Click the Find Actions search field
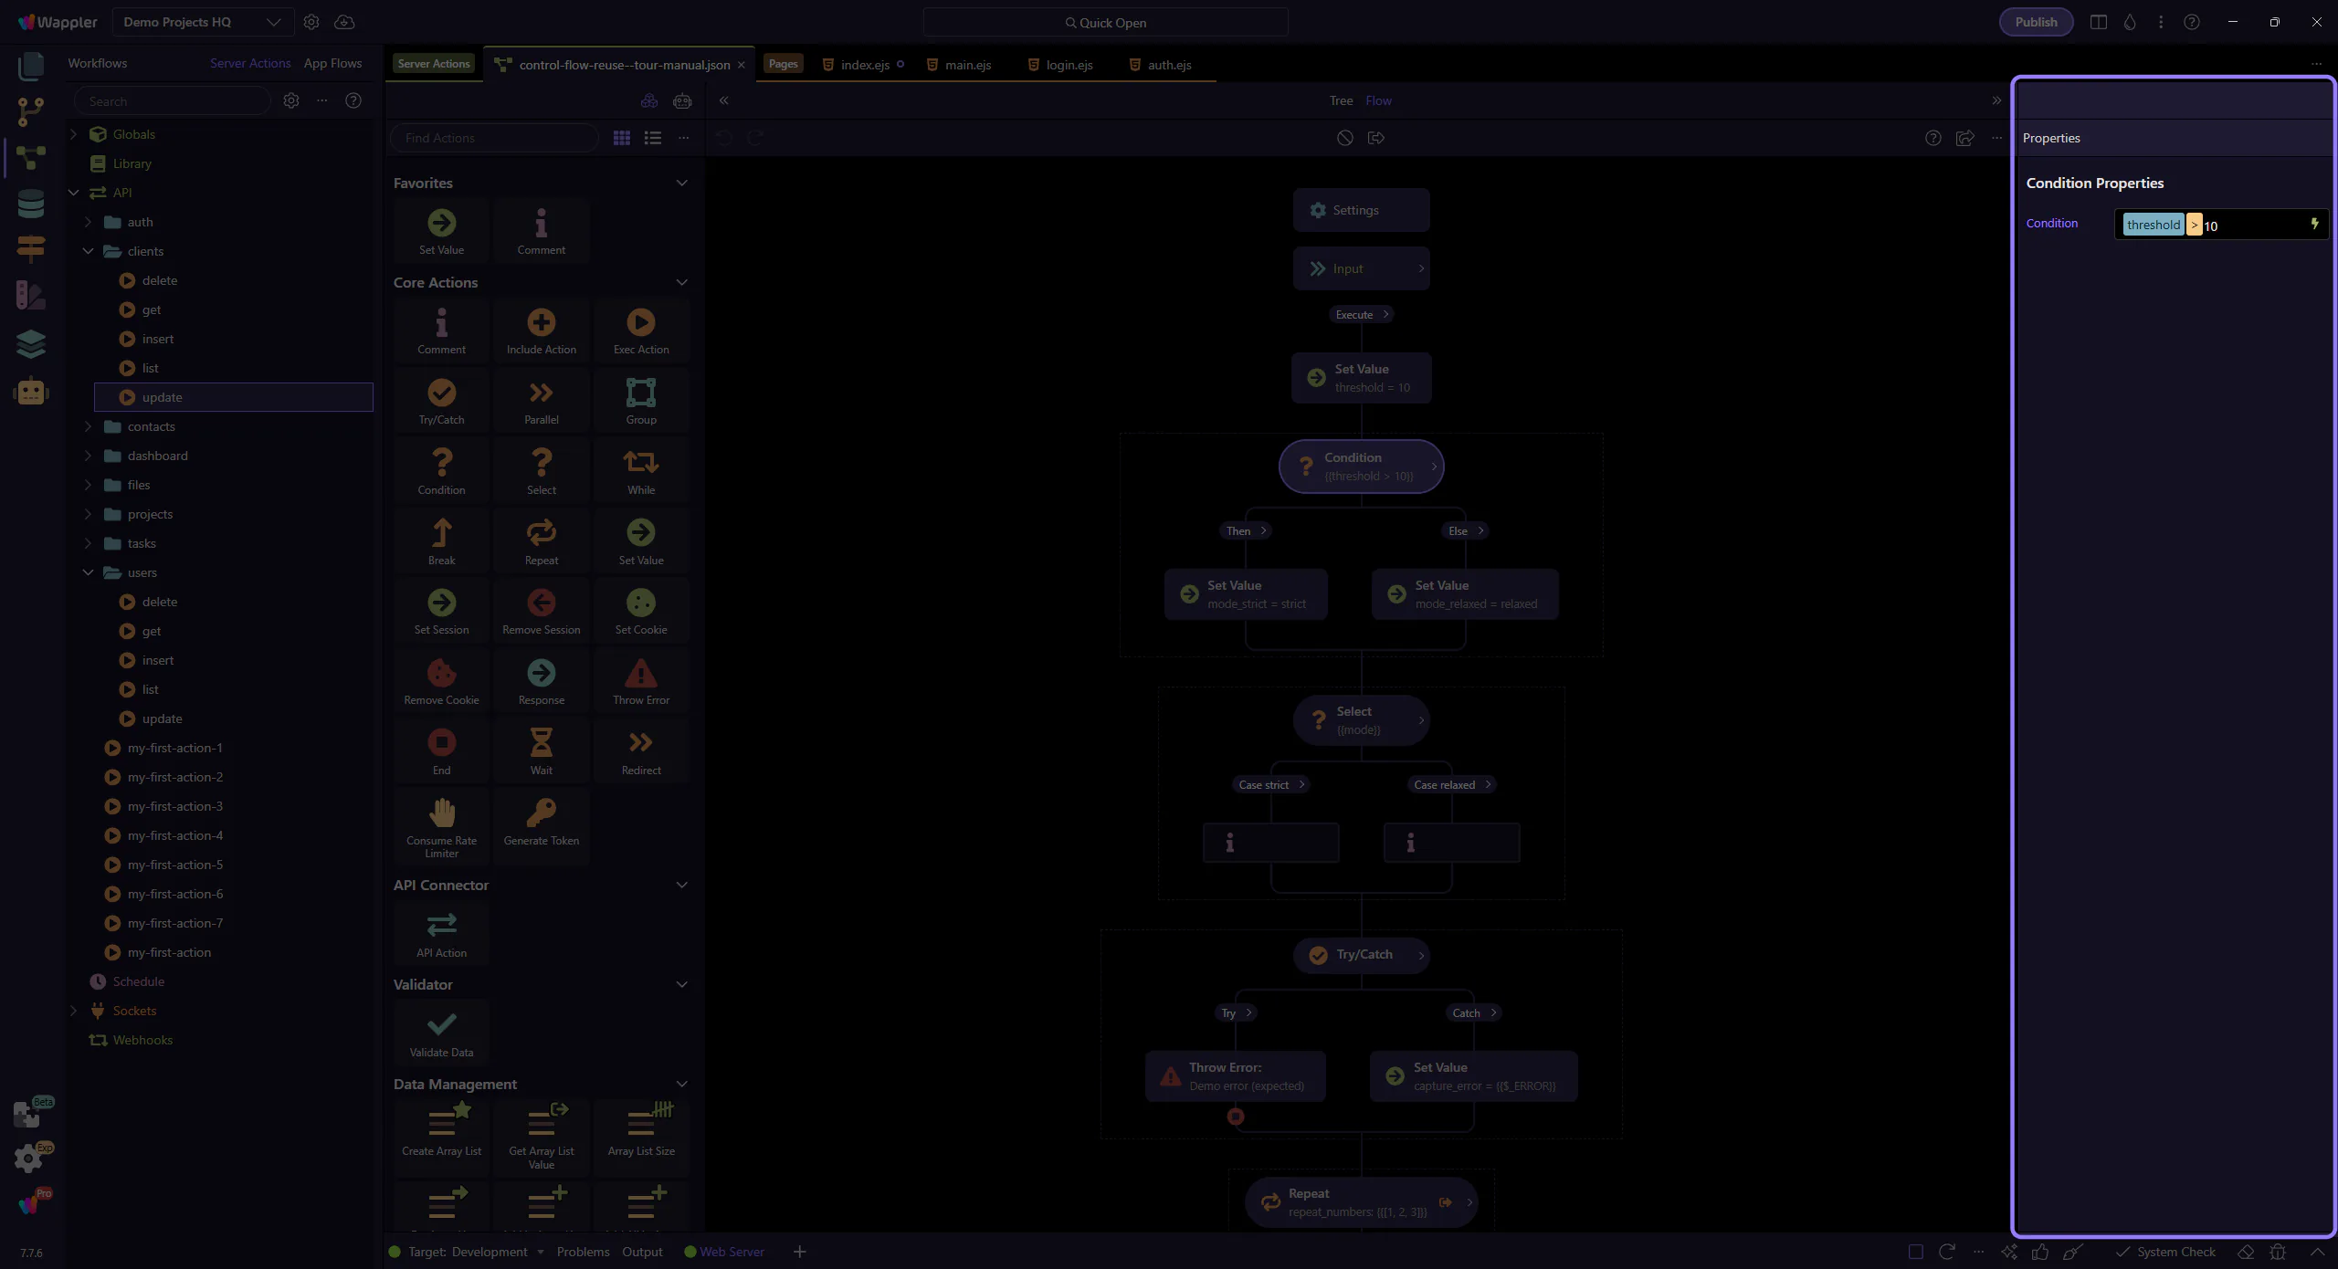Screen dimensions: 2338x1269 494,138
